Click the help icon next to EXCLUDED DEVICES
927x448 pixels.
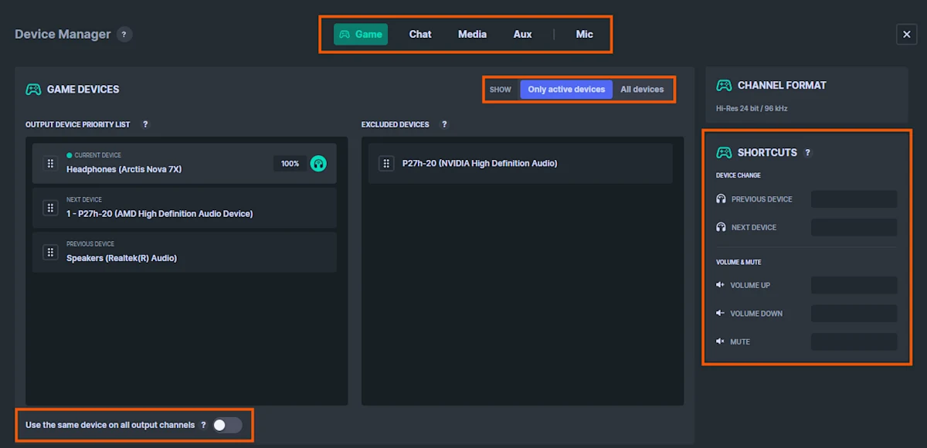pyautogui.click(x=444, y=124)
